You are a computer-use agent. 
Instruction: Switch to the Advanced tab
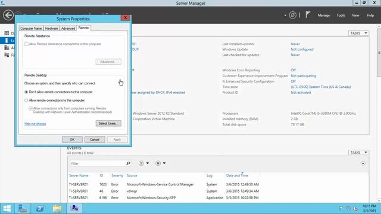68,29
